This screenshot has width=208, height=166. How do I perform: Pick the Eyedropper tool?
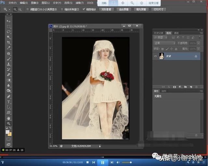pyautogui.click(x=9, y=48)
